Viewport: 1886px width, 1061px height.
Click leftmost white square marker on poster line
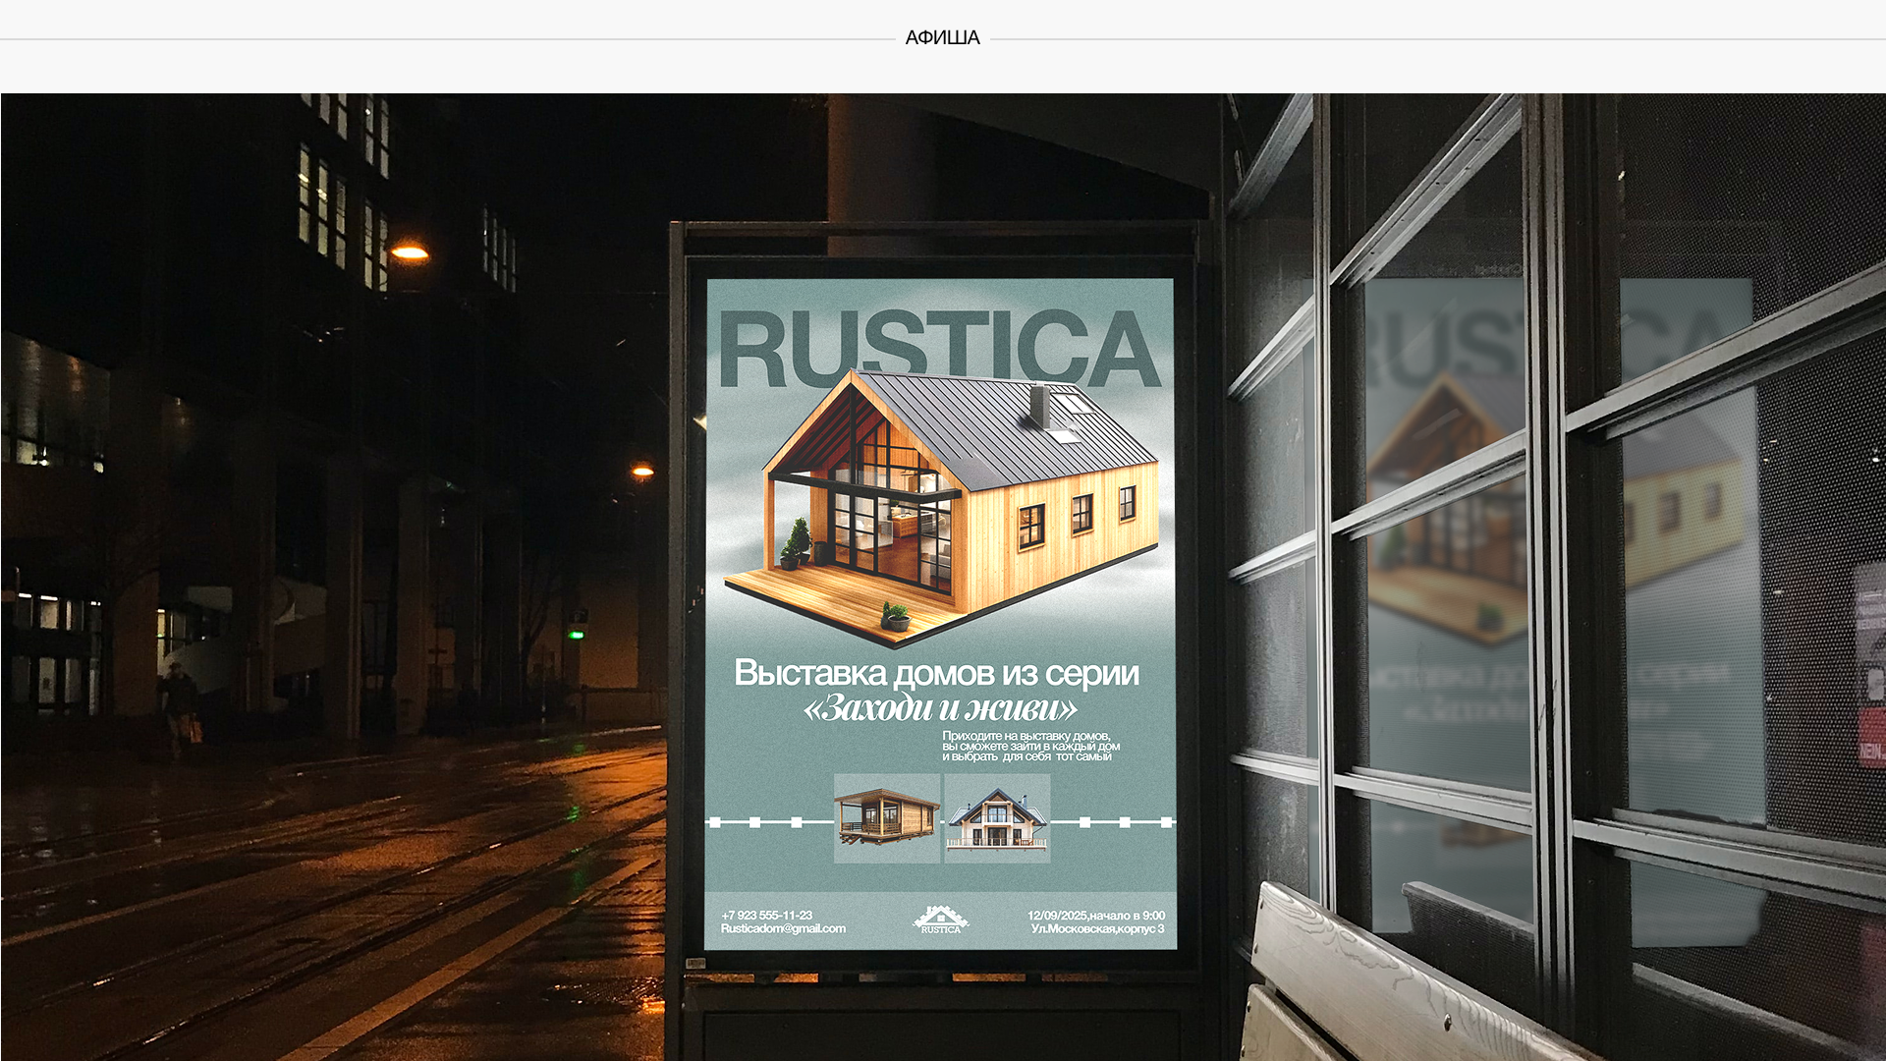pos(715,822)
